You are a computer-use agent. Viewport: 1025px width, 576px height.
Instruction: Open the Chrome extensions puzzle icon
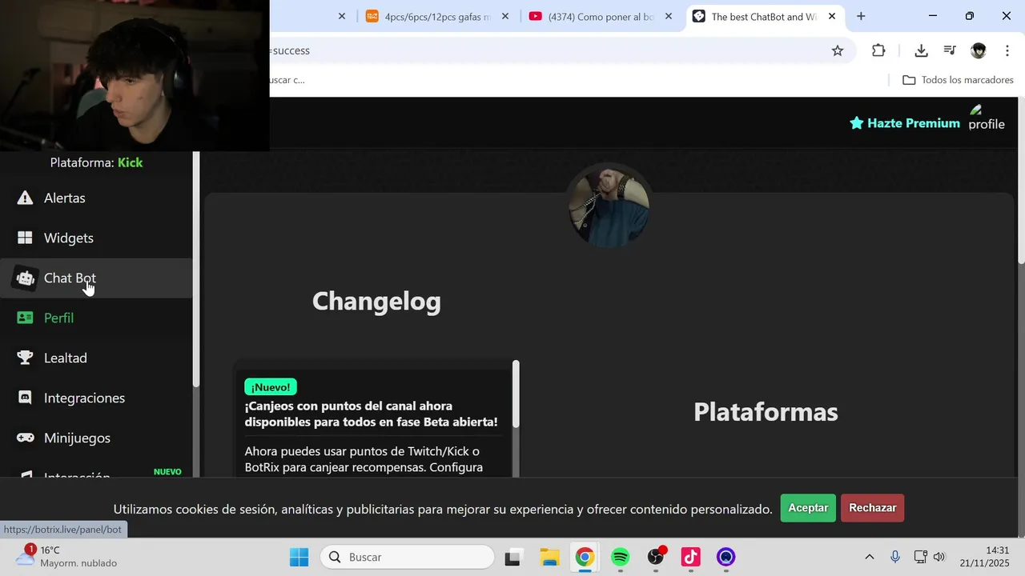pos(878,50)
